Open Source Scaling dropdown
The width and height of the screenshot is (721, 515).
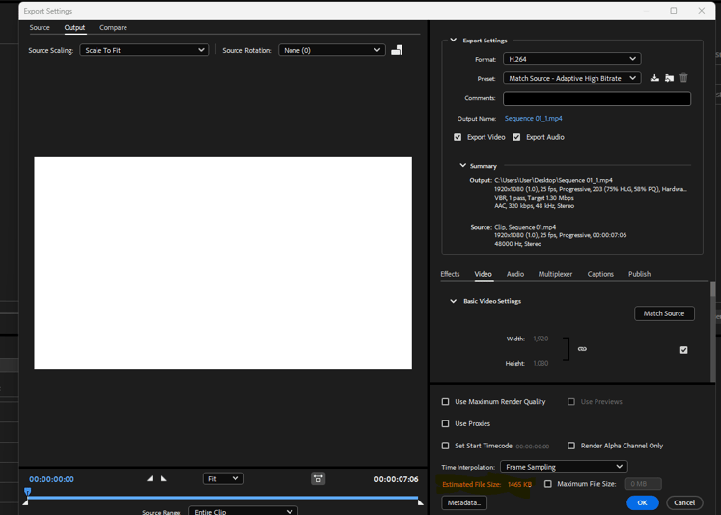click(145, 50)
